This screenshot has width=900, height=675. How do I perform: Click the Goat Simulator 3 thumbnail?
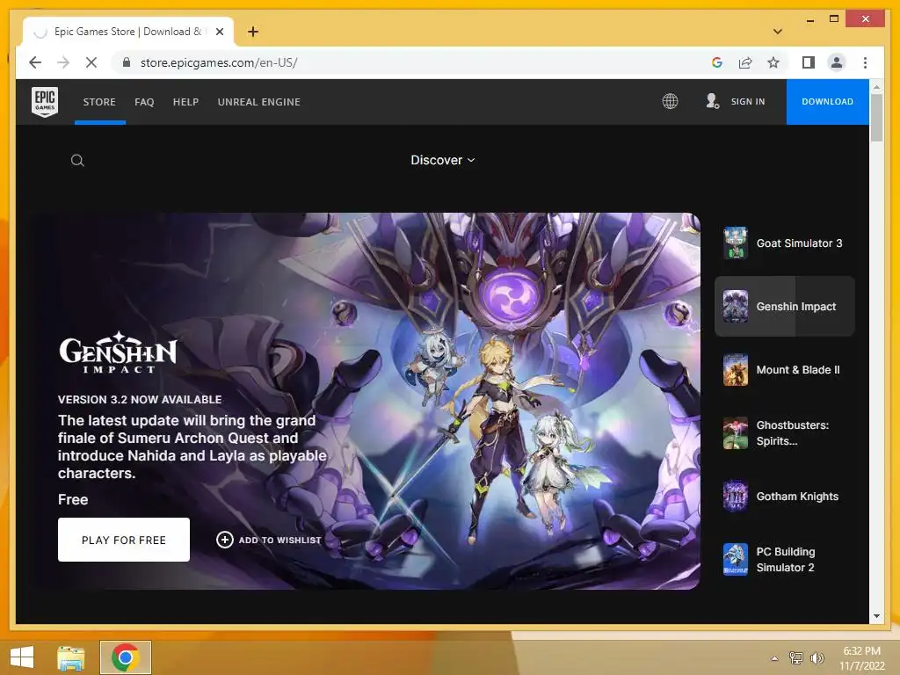[736, 243]
